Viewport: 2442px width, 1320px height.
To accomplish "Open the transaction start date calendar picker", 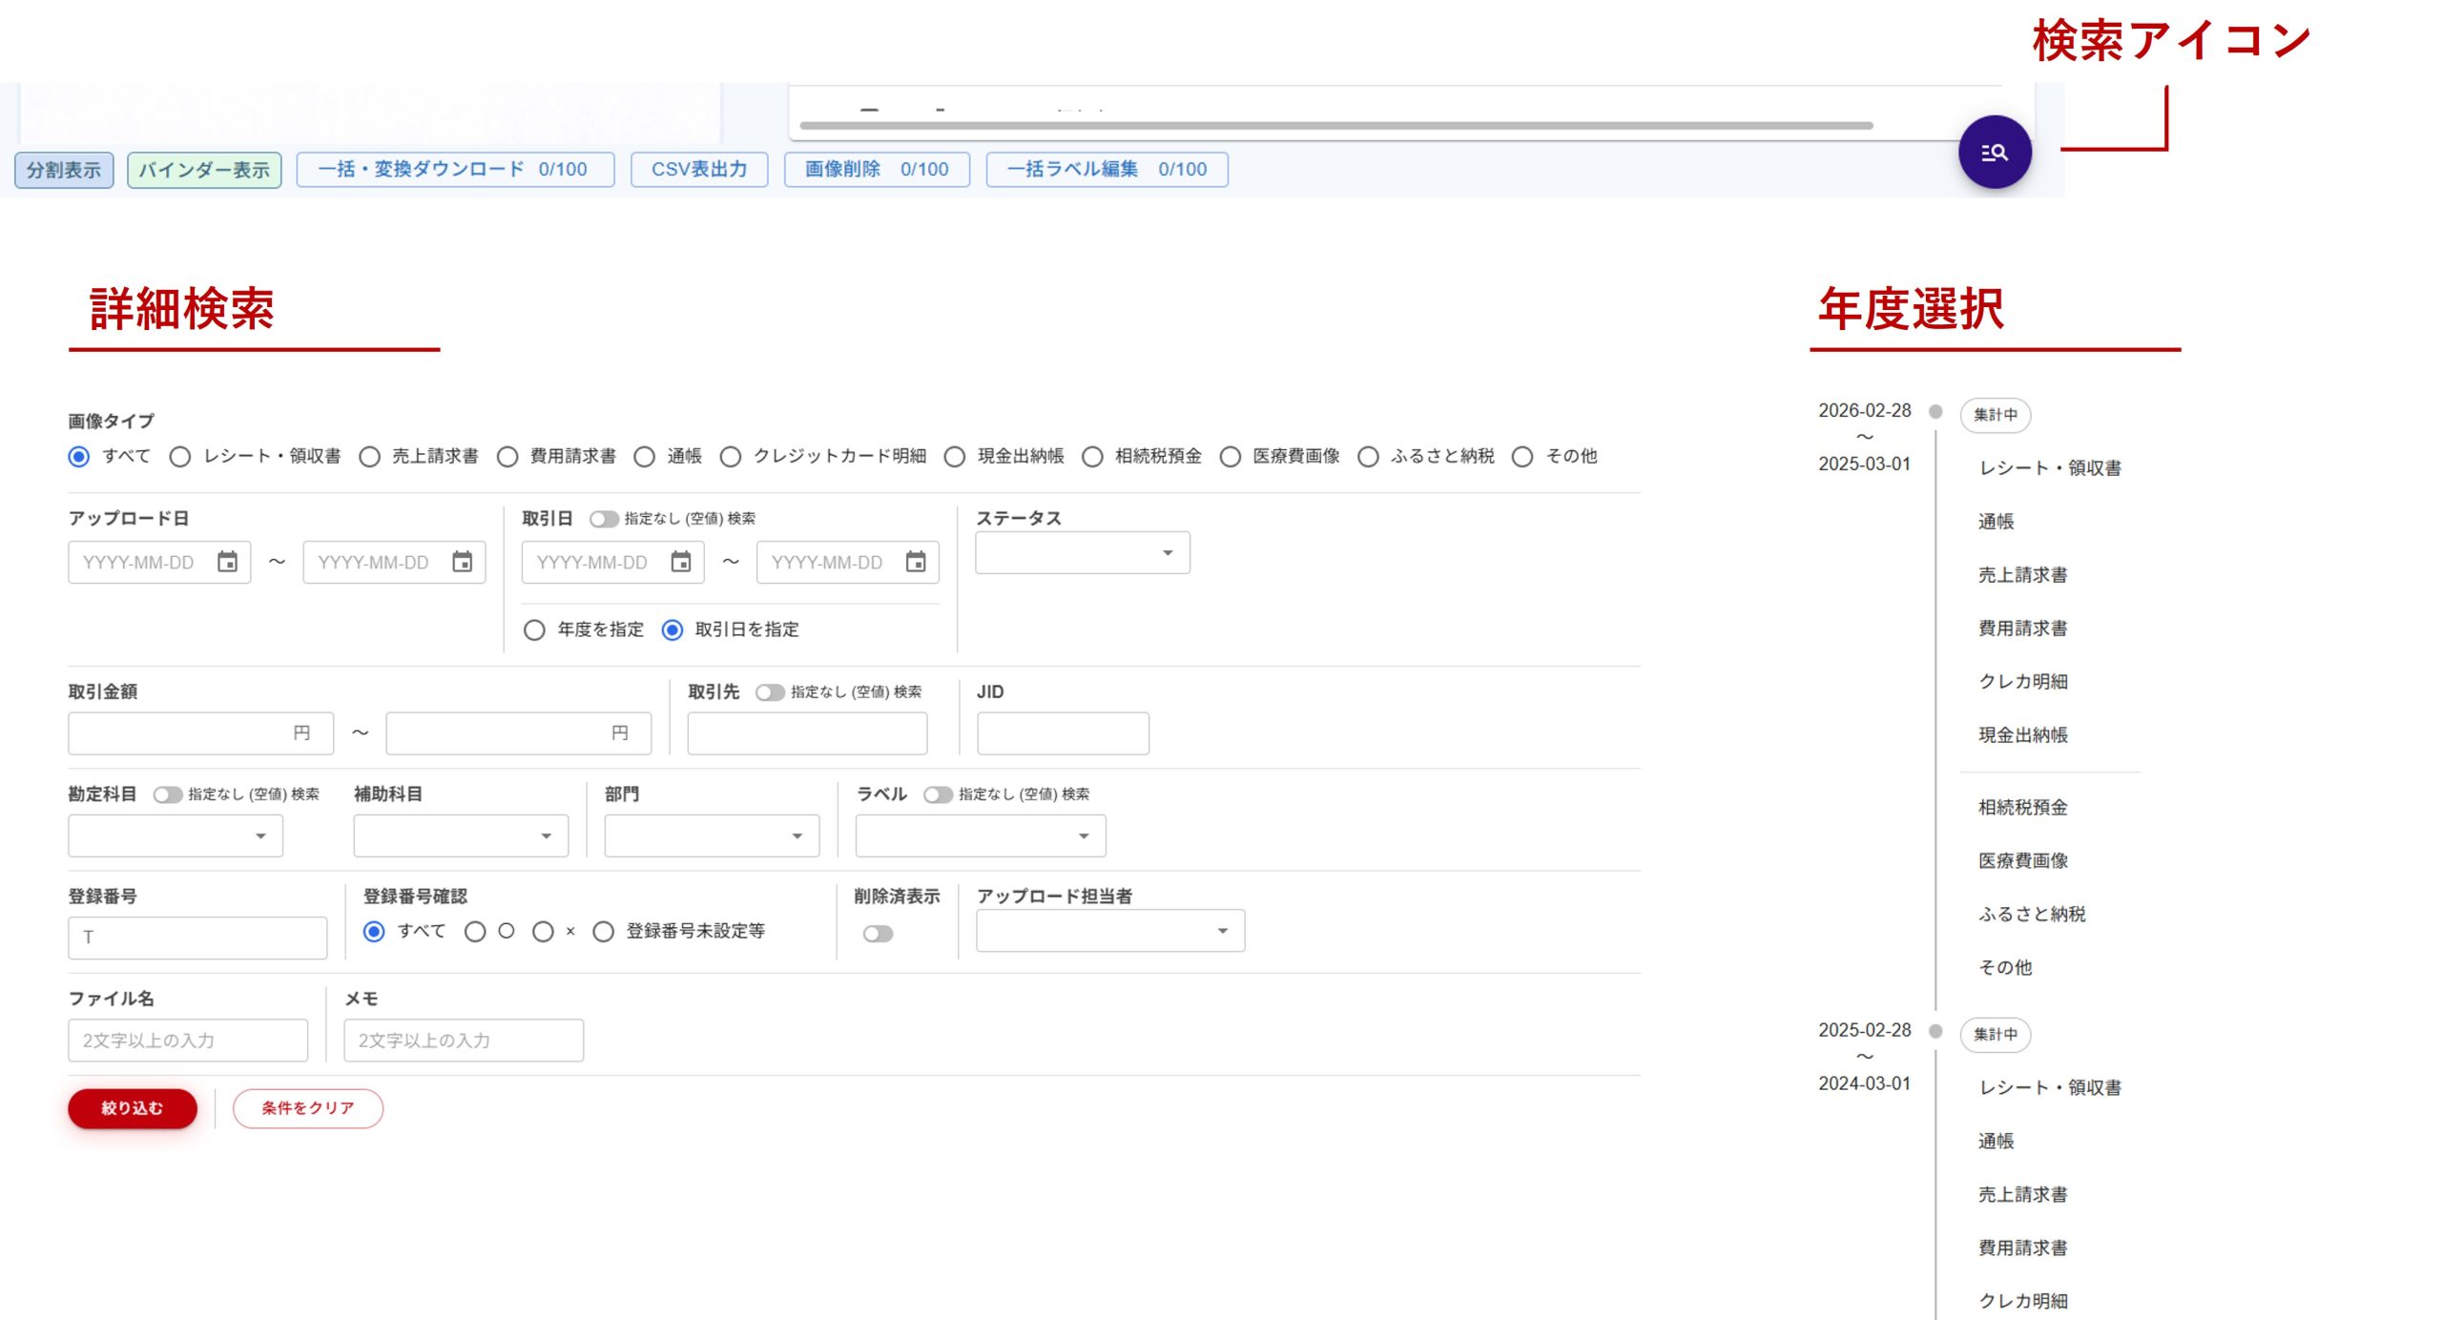I will coord(680,562).
